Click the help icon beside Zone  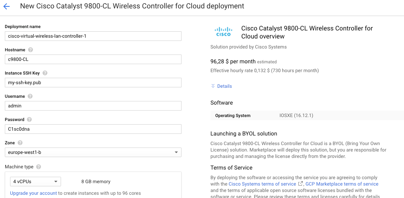[20, 143]
